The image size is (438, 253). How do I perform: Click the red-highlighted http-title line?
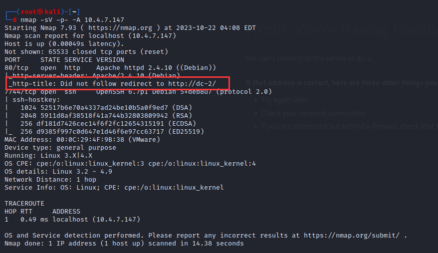[x=118, y=83]
